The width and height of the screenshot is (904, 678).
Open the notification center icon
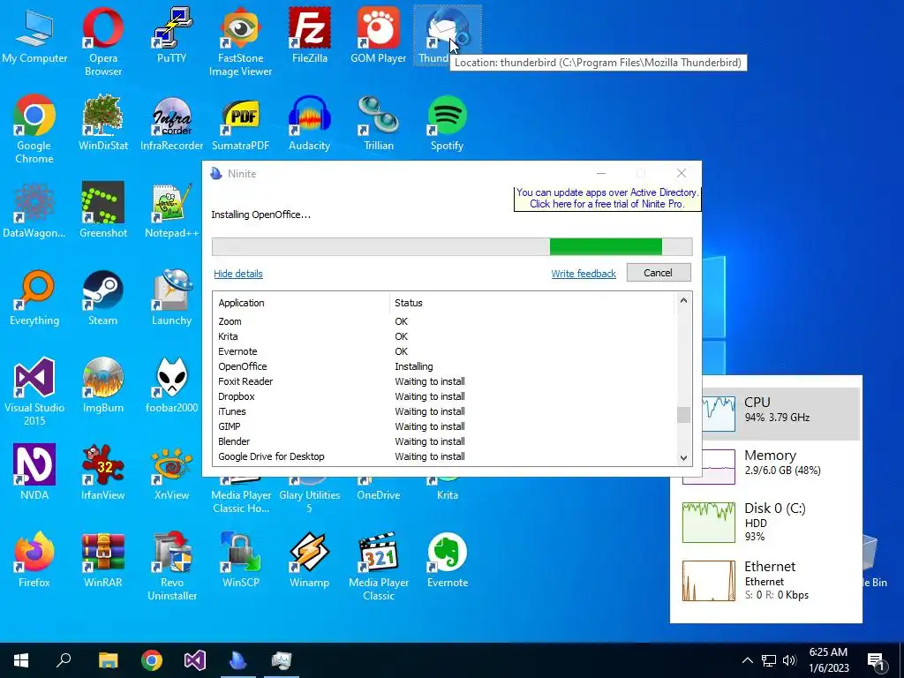(877, 660)
